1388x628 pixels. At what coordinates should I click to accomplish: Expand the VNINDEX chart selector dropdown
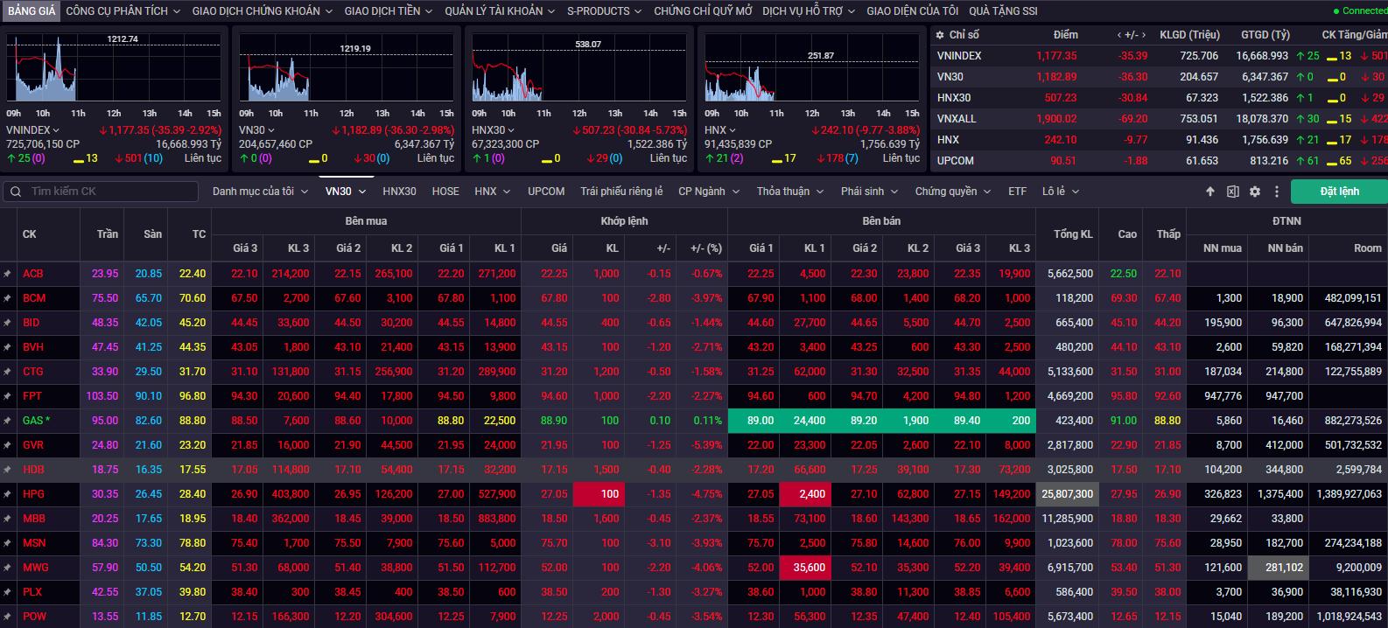[56, 130]
